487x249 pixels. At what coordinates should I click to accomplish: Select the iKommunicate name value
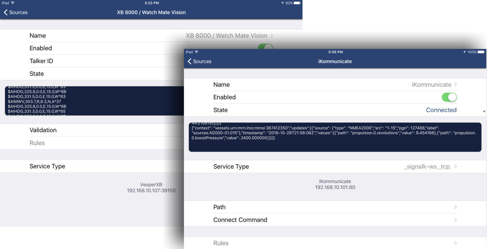[x=431, y=85]
